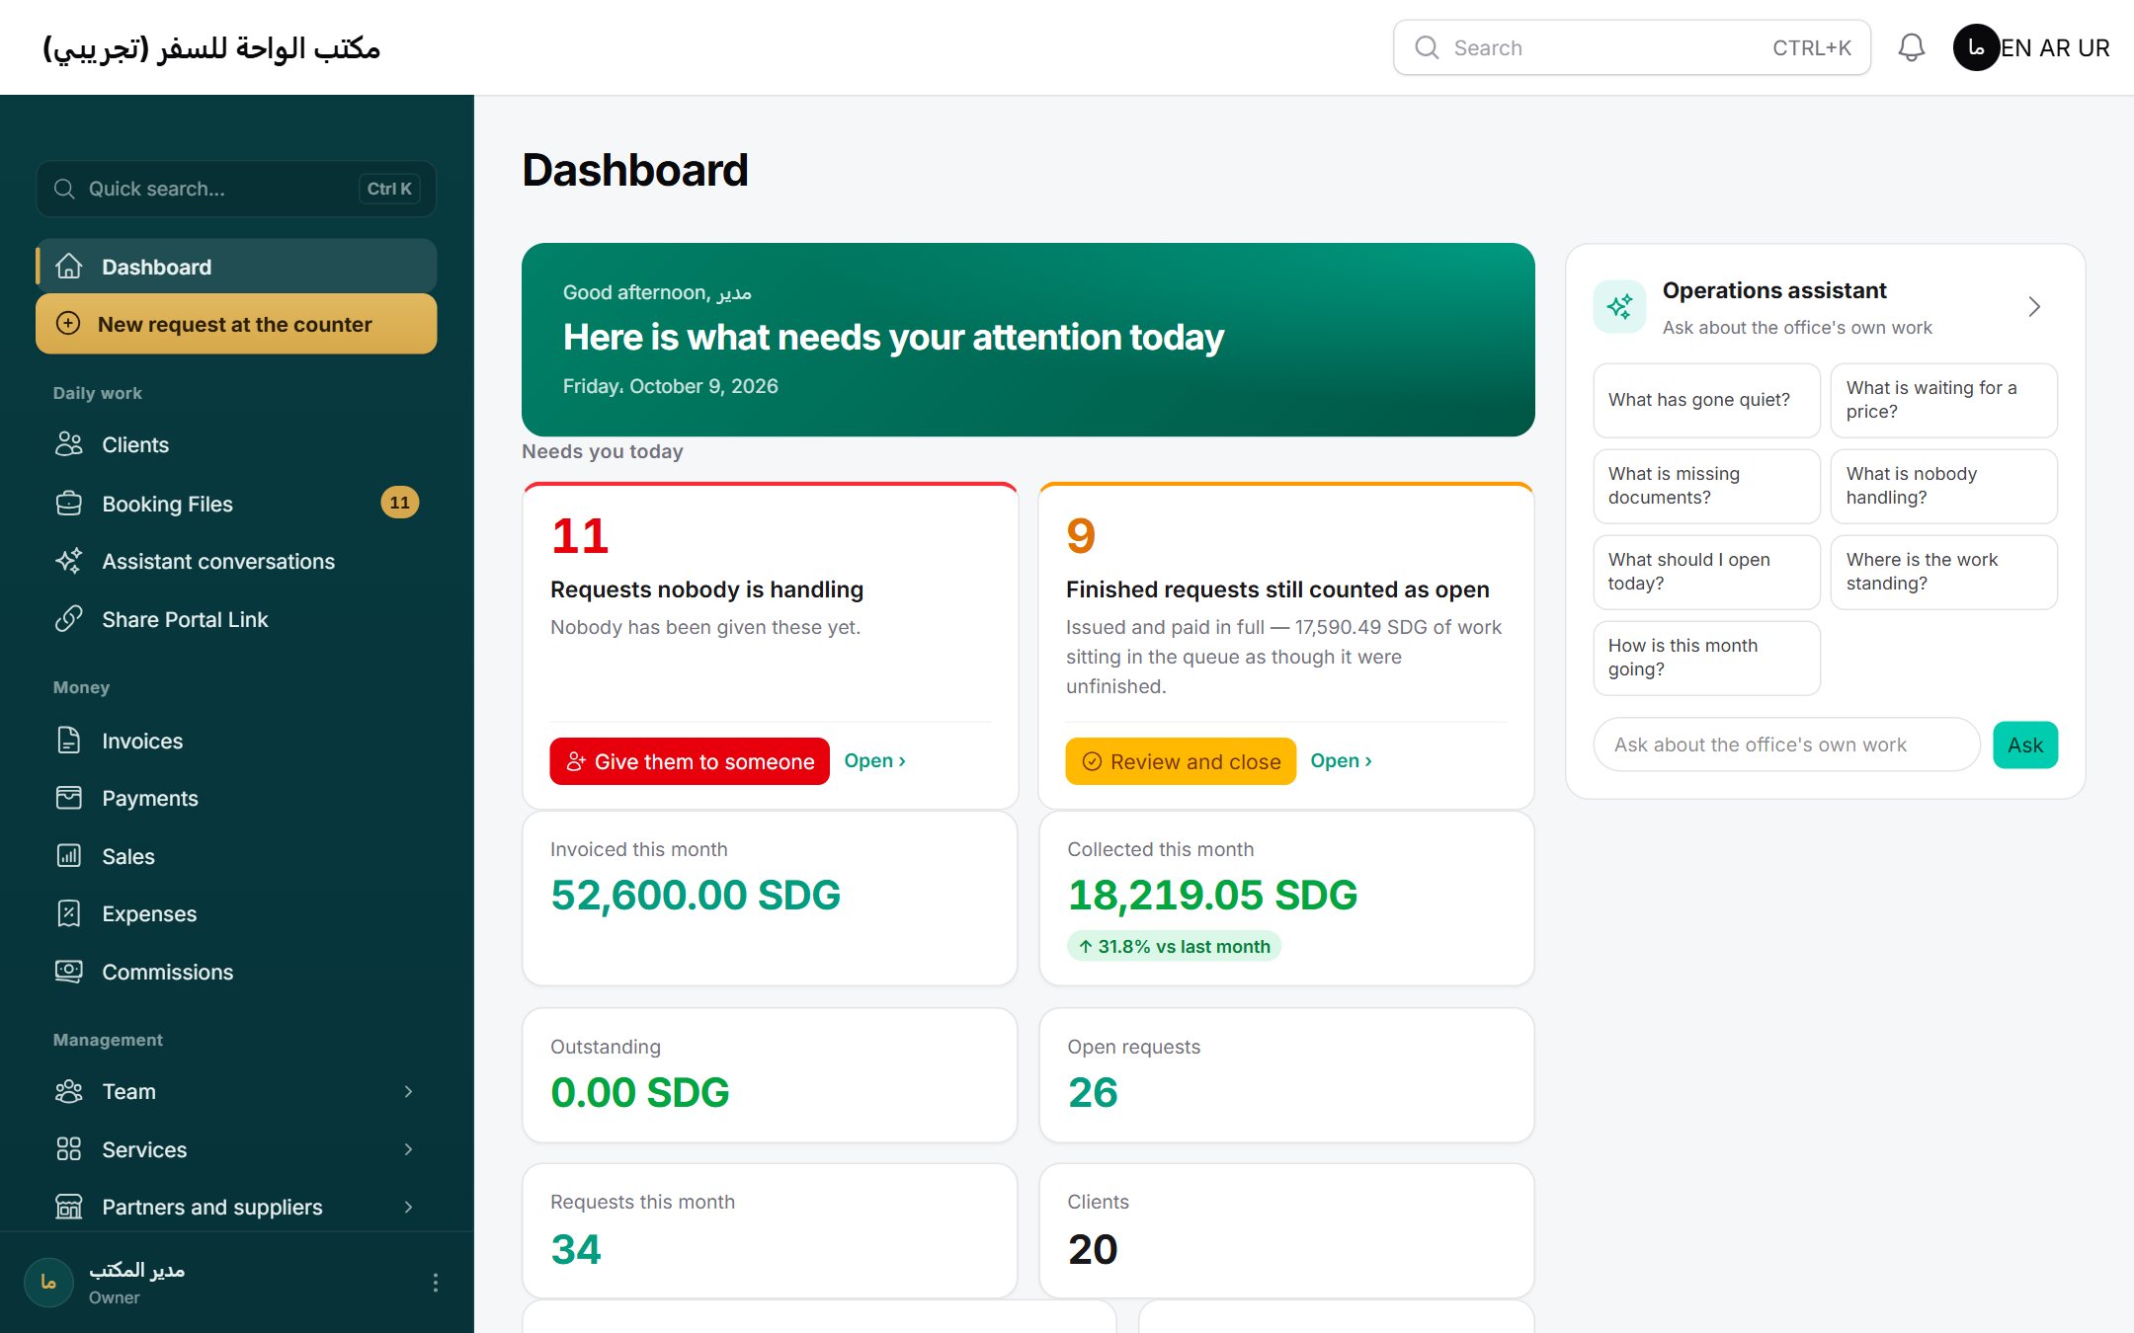Focus the top Search field
Viewport: 2134px width, 1333px height.
[x=1632, y=47]
